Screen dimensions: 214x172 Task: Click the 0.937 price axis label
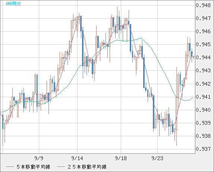click(x=203, y=149)
